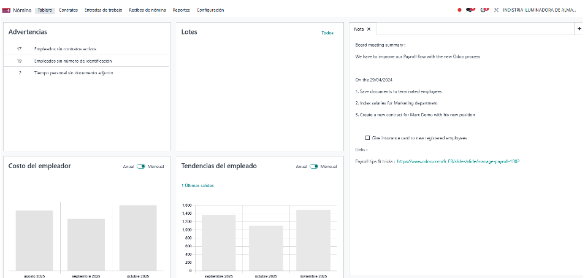This screenshot has width=585, height=278.
Task: Close the Nota tab
Action: [x=369, y=29]
